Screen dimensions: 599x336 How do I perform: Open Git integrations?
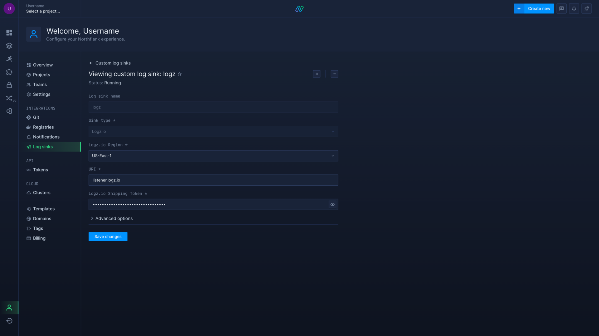coord(33,117)
